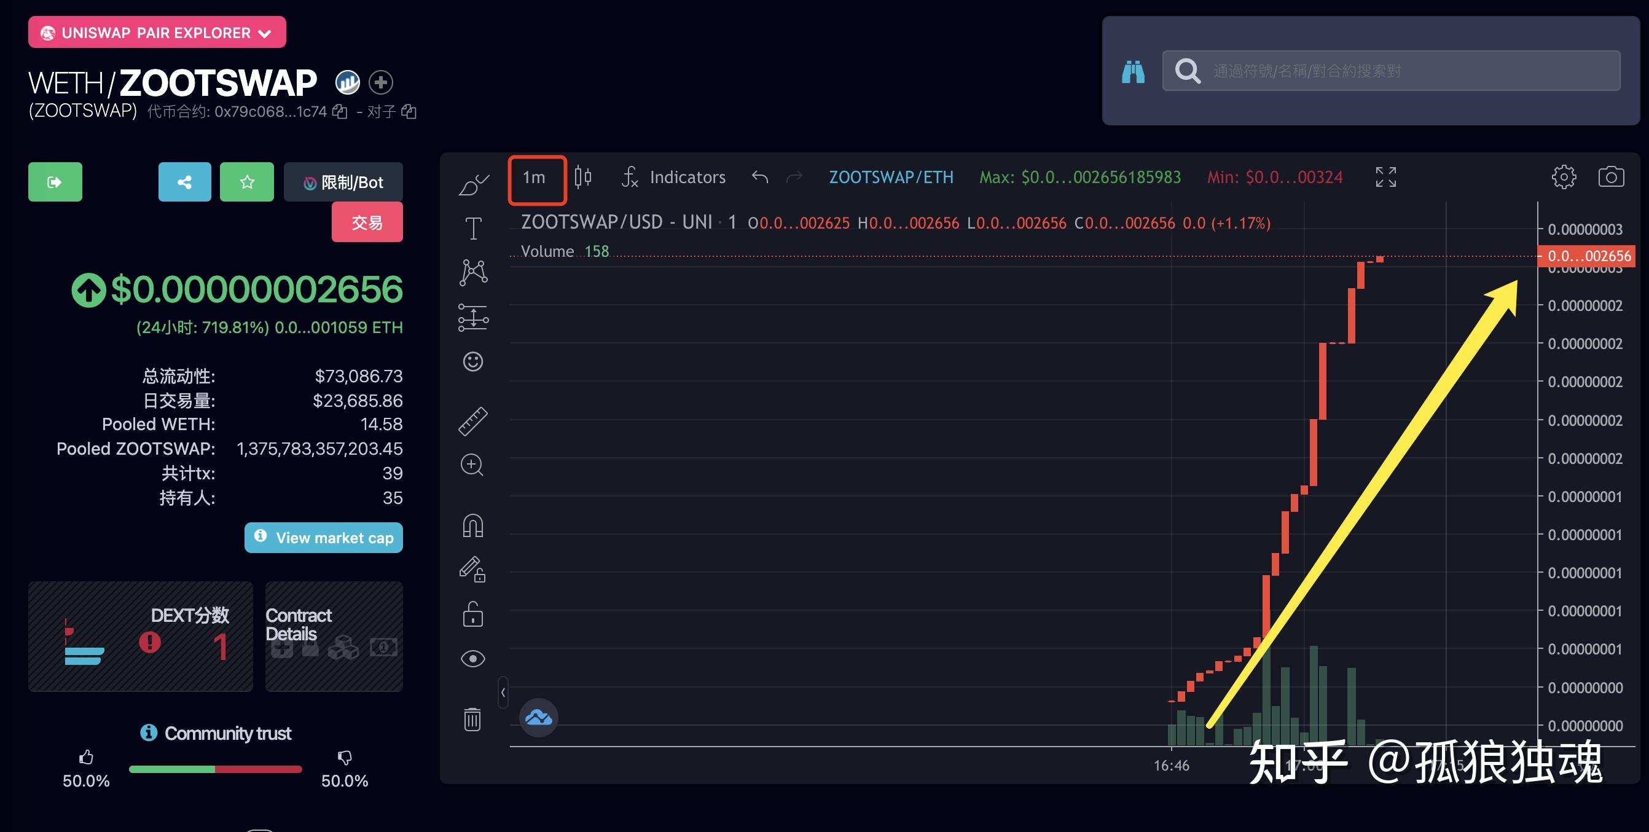The width and height of the screenshot is (1649, 832).
Task: Collapse the drawing toolbar with side arrow
Action: coord(503,693)
